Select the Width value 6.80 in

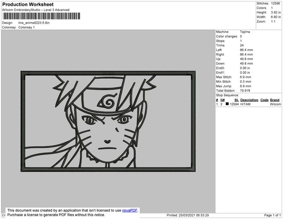(x=275, y=17)
